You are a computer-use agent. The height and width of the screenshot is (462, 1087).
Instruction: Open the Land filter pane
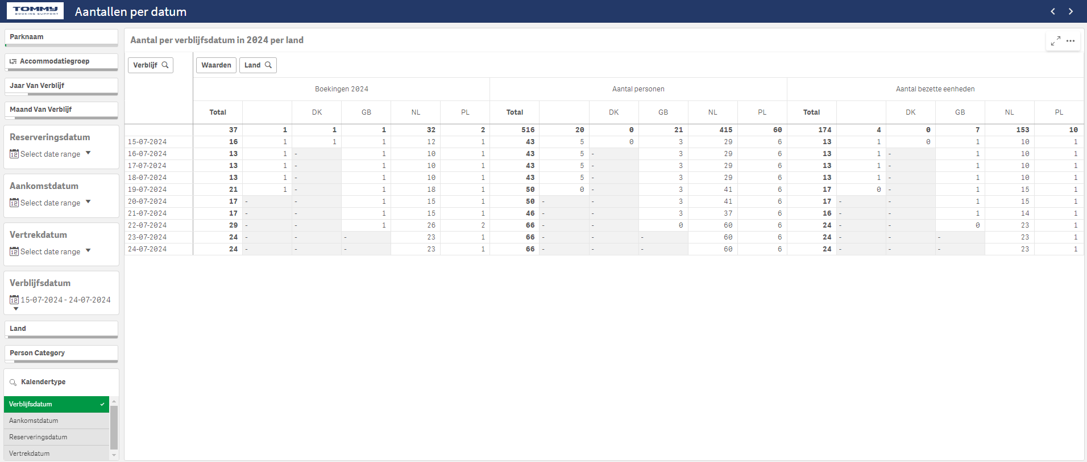coord(61,329)
